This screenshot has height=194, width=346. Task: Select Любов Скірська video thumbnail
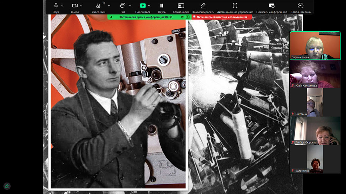(x=315, y=131)
